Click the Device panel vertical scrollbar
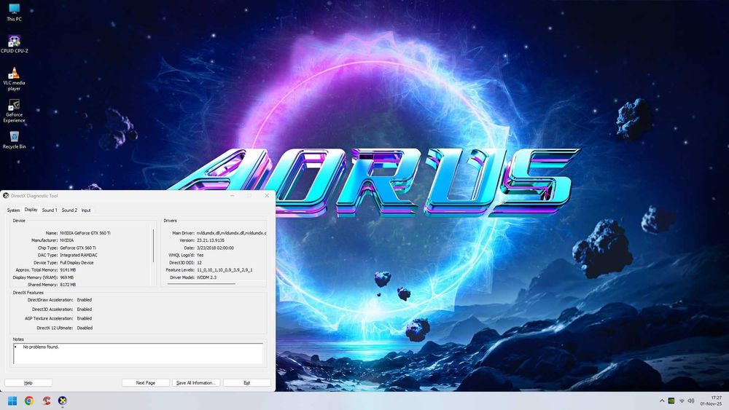This screenshot has height=410, width=729. coord(153,246)
